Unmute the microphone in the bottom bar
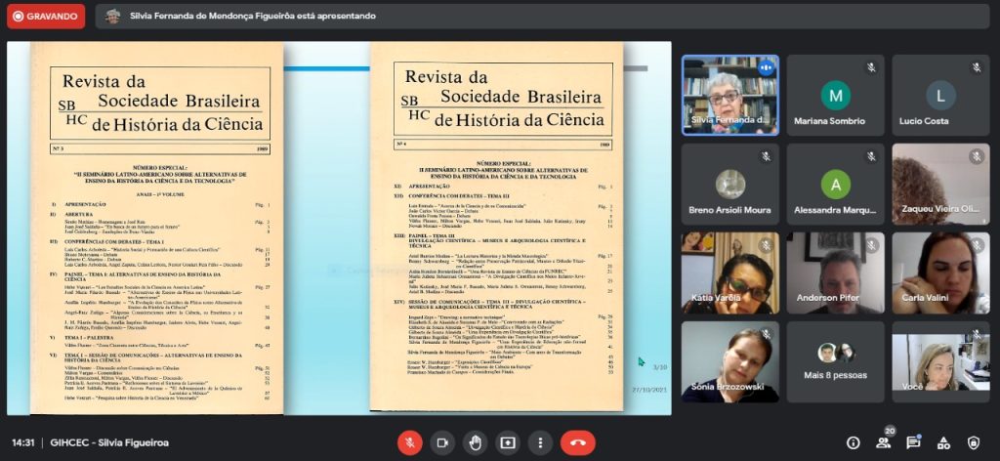Viewport: 1000px width, 461px height. (x=409, y=442)
